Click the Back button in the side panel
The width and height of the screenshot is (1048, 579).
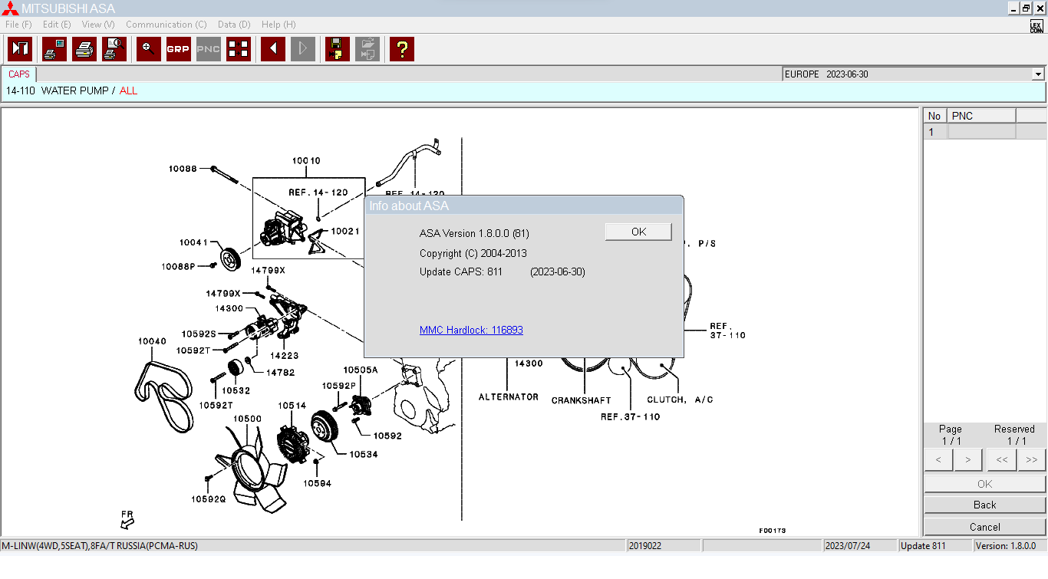click(984, 504)
